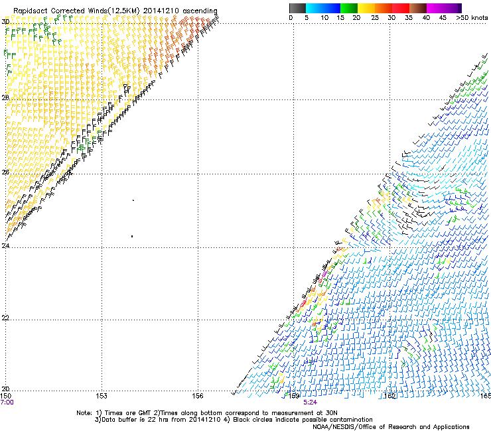This screenshot has height=431, width=491.
Task: Click the purple '5:24' swath time label
Action: [310, 402]
